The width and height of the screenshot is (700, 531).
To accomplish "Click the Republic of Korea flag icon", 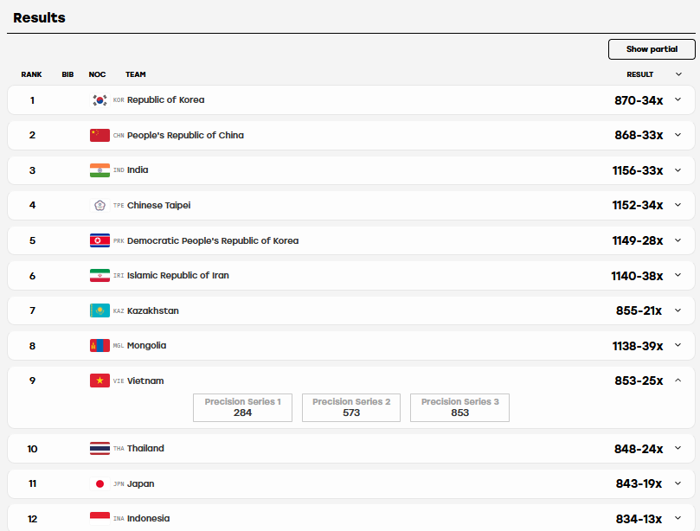I will pyautogui.click(x=100, y=100).
